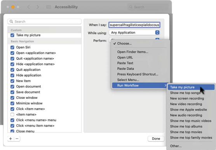
Task: Toggle Quit <application name> checkbox
Action: pos(12,59)
